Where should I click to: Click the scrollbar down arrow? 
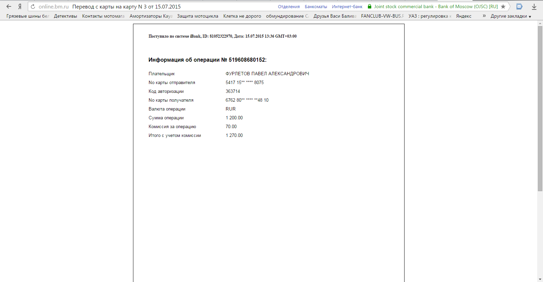pos(540,279)
